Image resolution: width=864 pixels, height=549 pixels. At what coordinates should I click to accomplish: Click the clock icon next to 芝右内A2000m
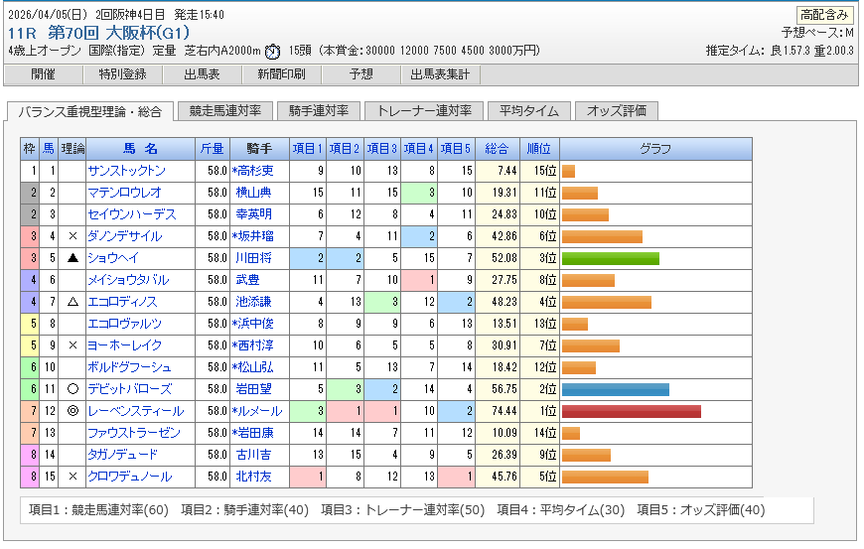click(x=272, y=52)
